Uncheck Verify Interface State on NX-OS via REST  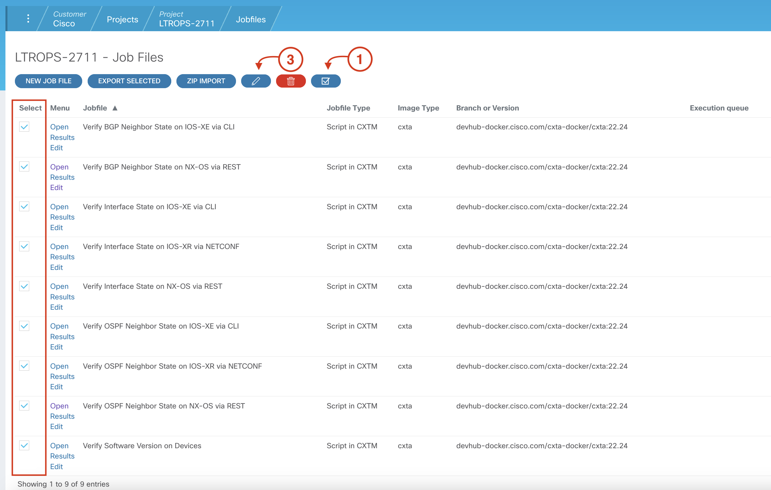click(x=24, y=286)
